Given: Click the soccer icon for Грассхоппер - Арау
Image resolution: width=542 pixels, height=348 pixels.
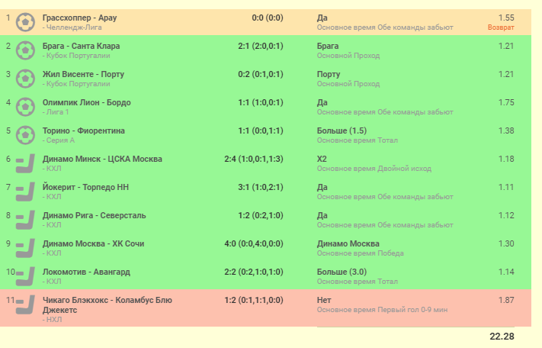Looking at the screenshot, I should pos(25,22).
